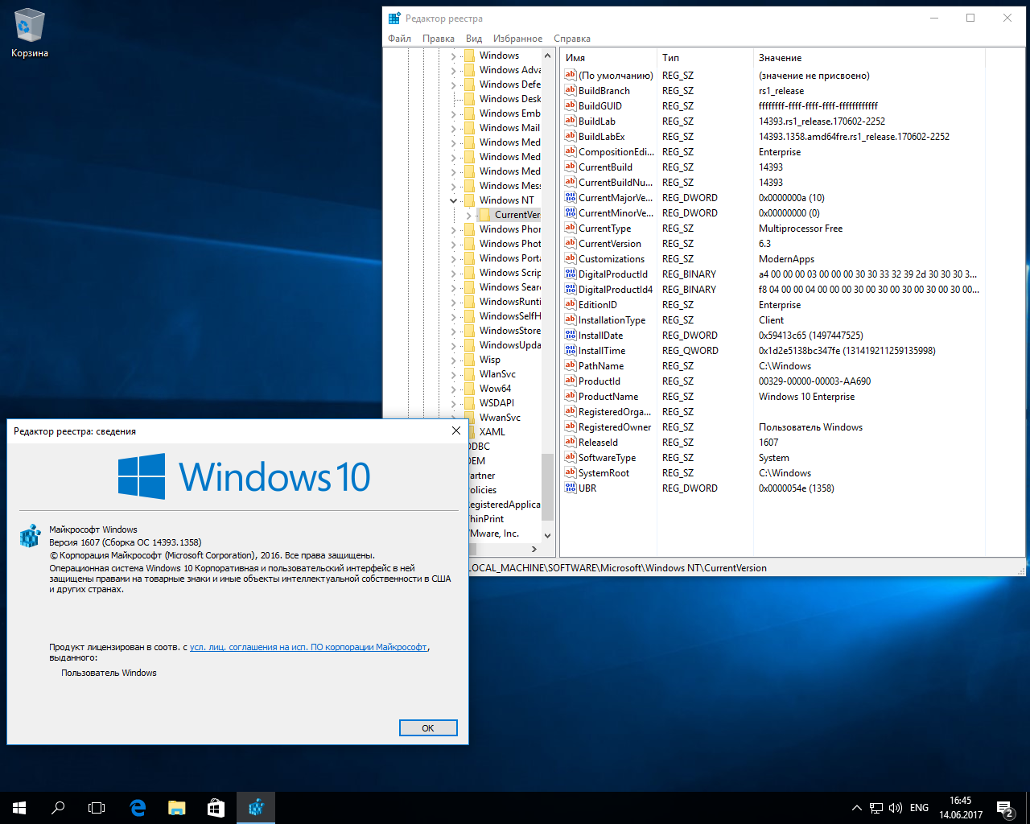Select the ReleaseId string icon
Screen dimensions: 1030x824
(x=571, y=442)
